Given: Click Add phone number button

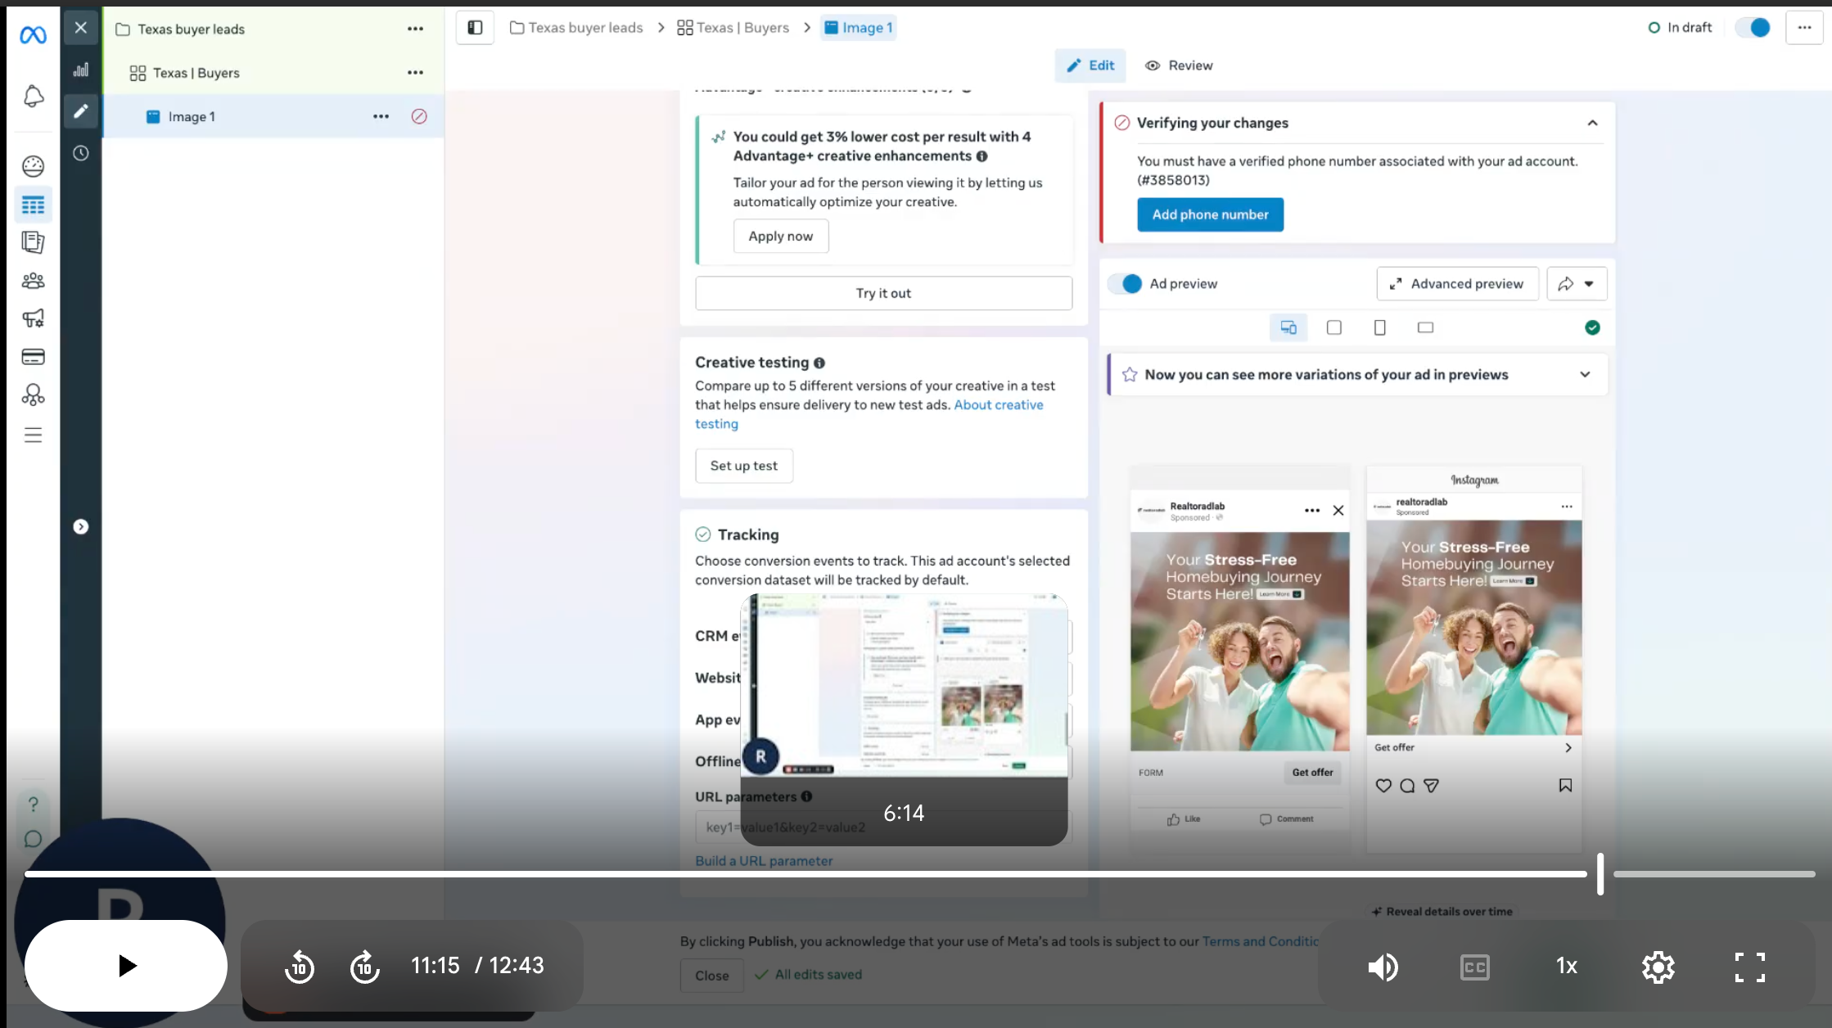Looking at the screenshot, I should click(1210, 214).
